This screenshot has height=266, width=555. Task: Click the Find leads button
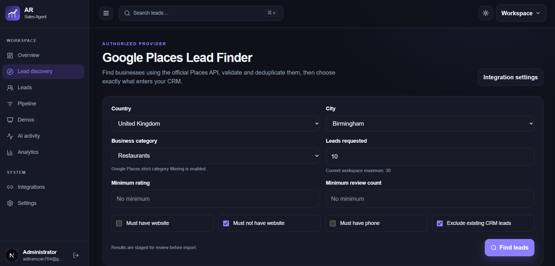[x=509, y=248]
